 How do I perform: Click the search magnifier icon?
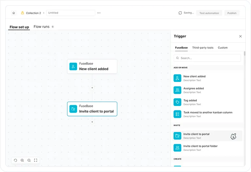click(177, 58)
